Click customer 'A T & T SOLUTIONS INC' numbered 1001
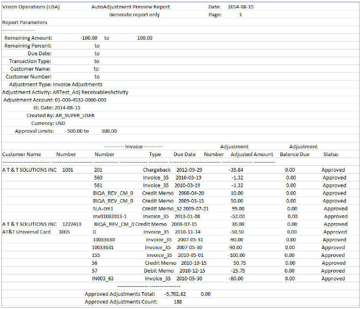361x309 pixels. [x=29, y=170]
